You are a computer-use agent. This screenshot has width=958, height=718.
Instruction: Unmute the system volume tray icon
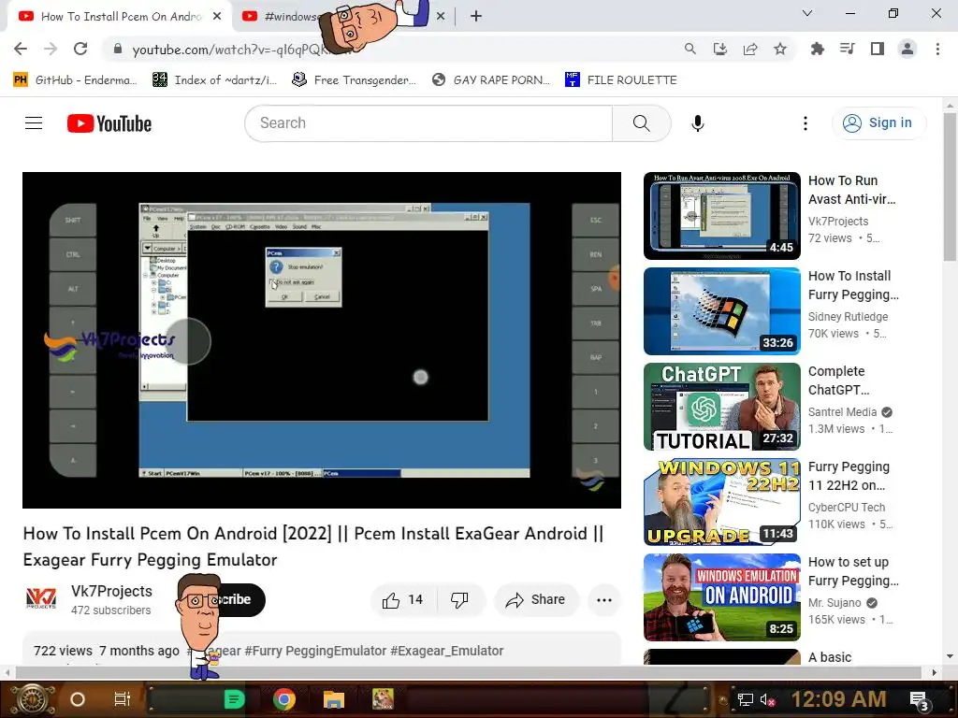767,699
